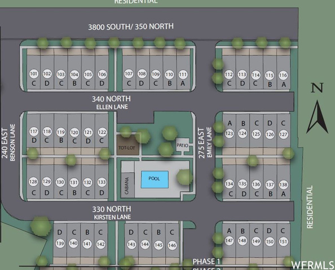Click lot 125 number marker
This screenshot has width=335, height=270.
coord(256,134)
